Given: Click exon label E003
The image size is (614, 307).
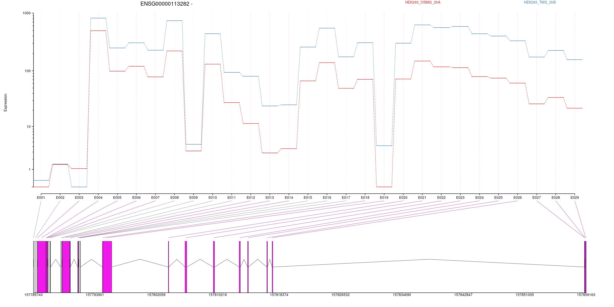Looking at the screenshot, I should (79, 198).
